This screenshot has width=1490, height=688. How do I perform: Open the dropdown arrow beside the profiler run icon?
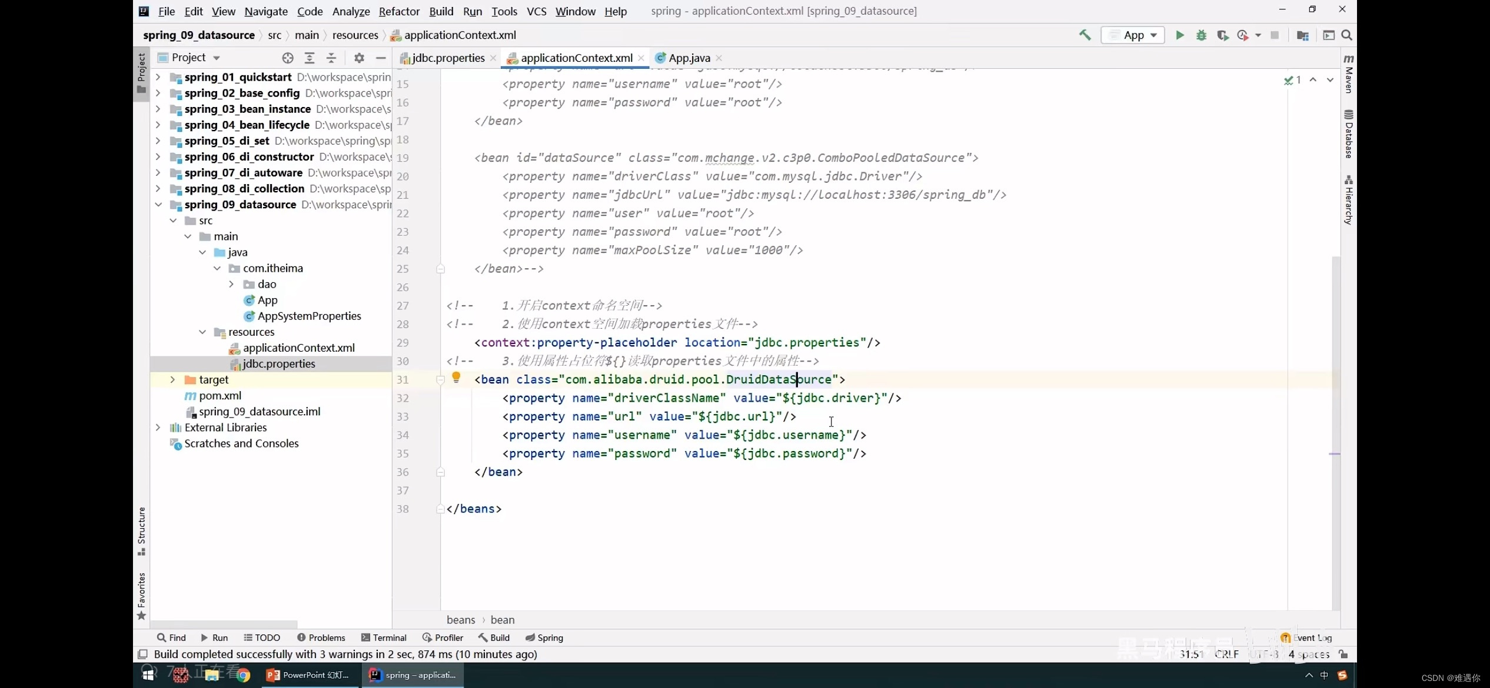(1258, 35)
